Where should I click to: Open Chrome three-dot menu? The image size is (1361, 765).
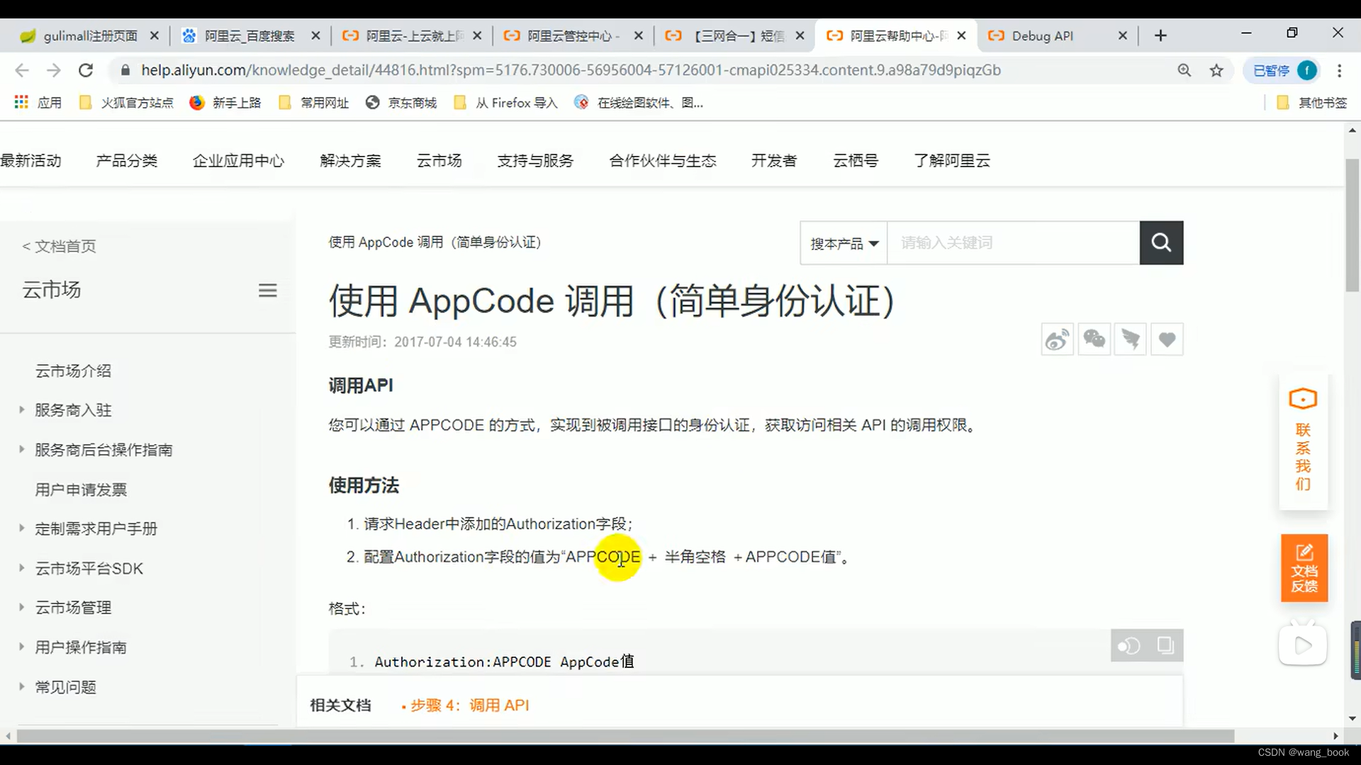pyautogui.click(x=1339, y=70)
